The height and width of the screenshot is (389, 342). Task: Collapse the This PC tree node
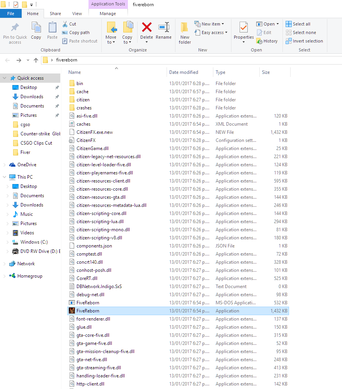point(5,177)
